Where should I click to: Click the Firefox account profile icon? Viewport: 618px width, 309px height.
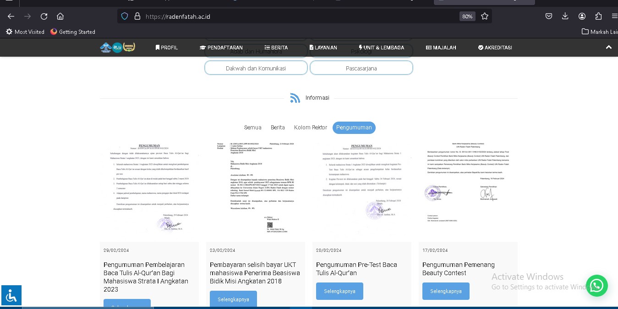tap(582, 16)
